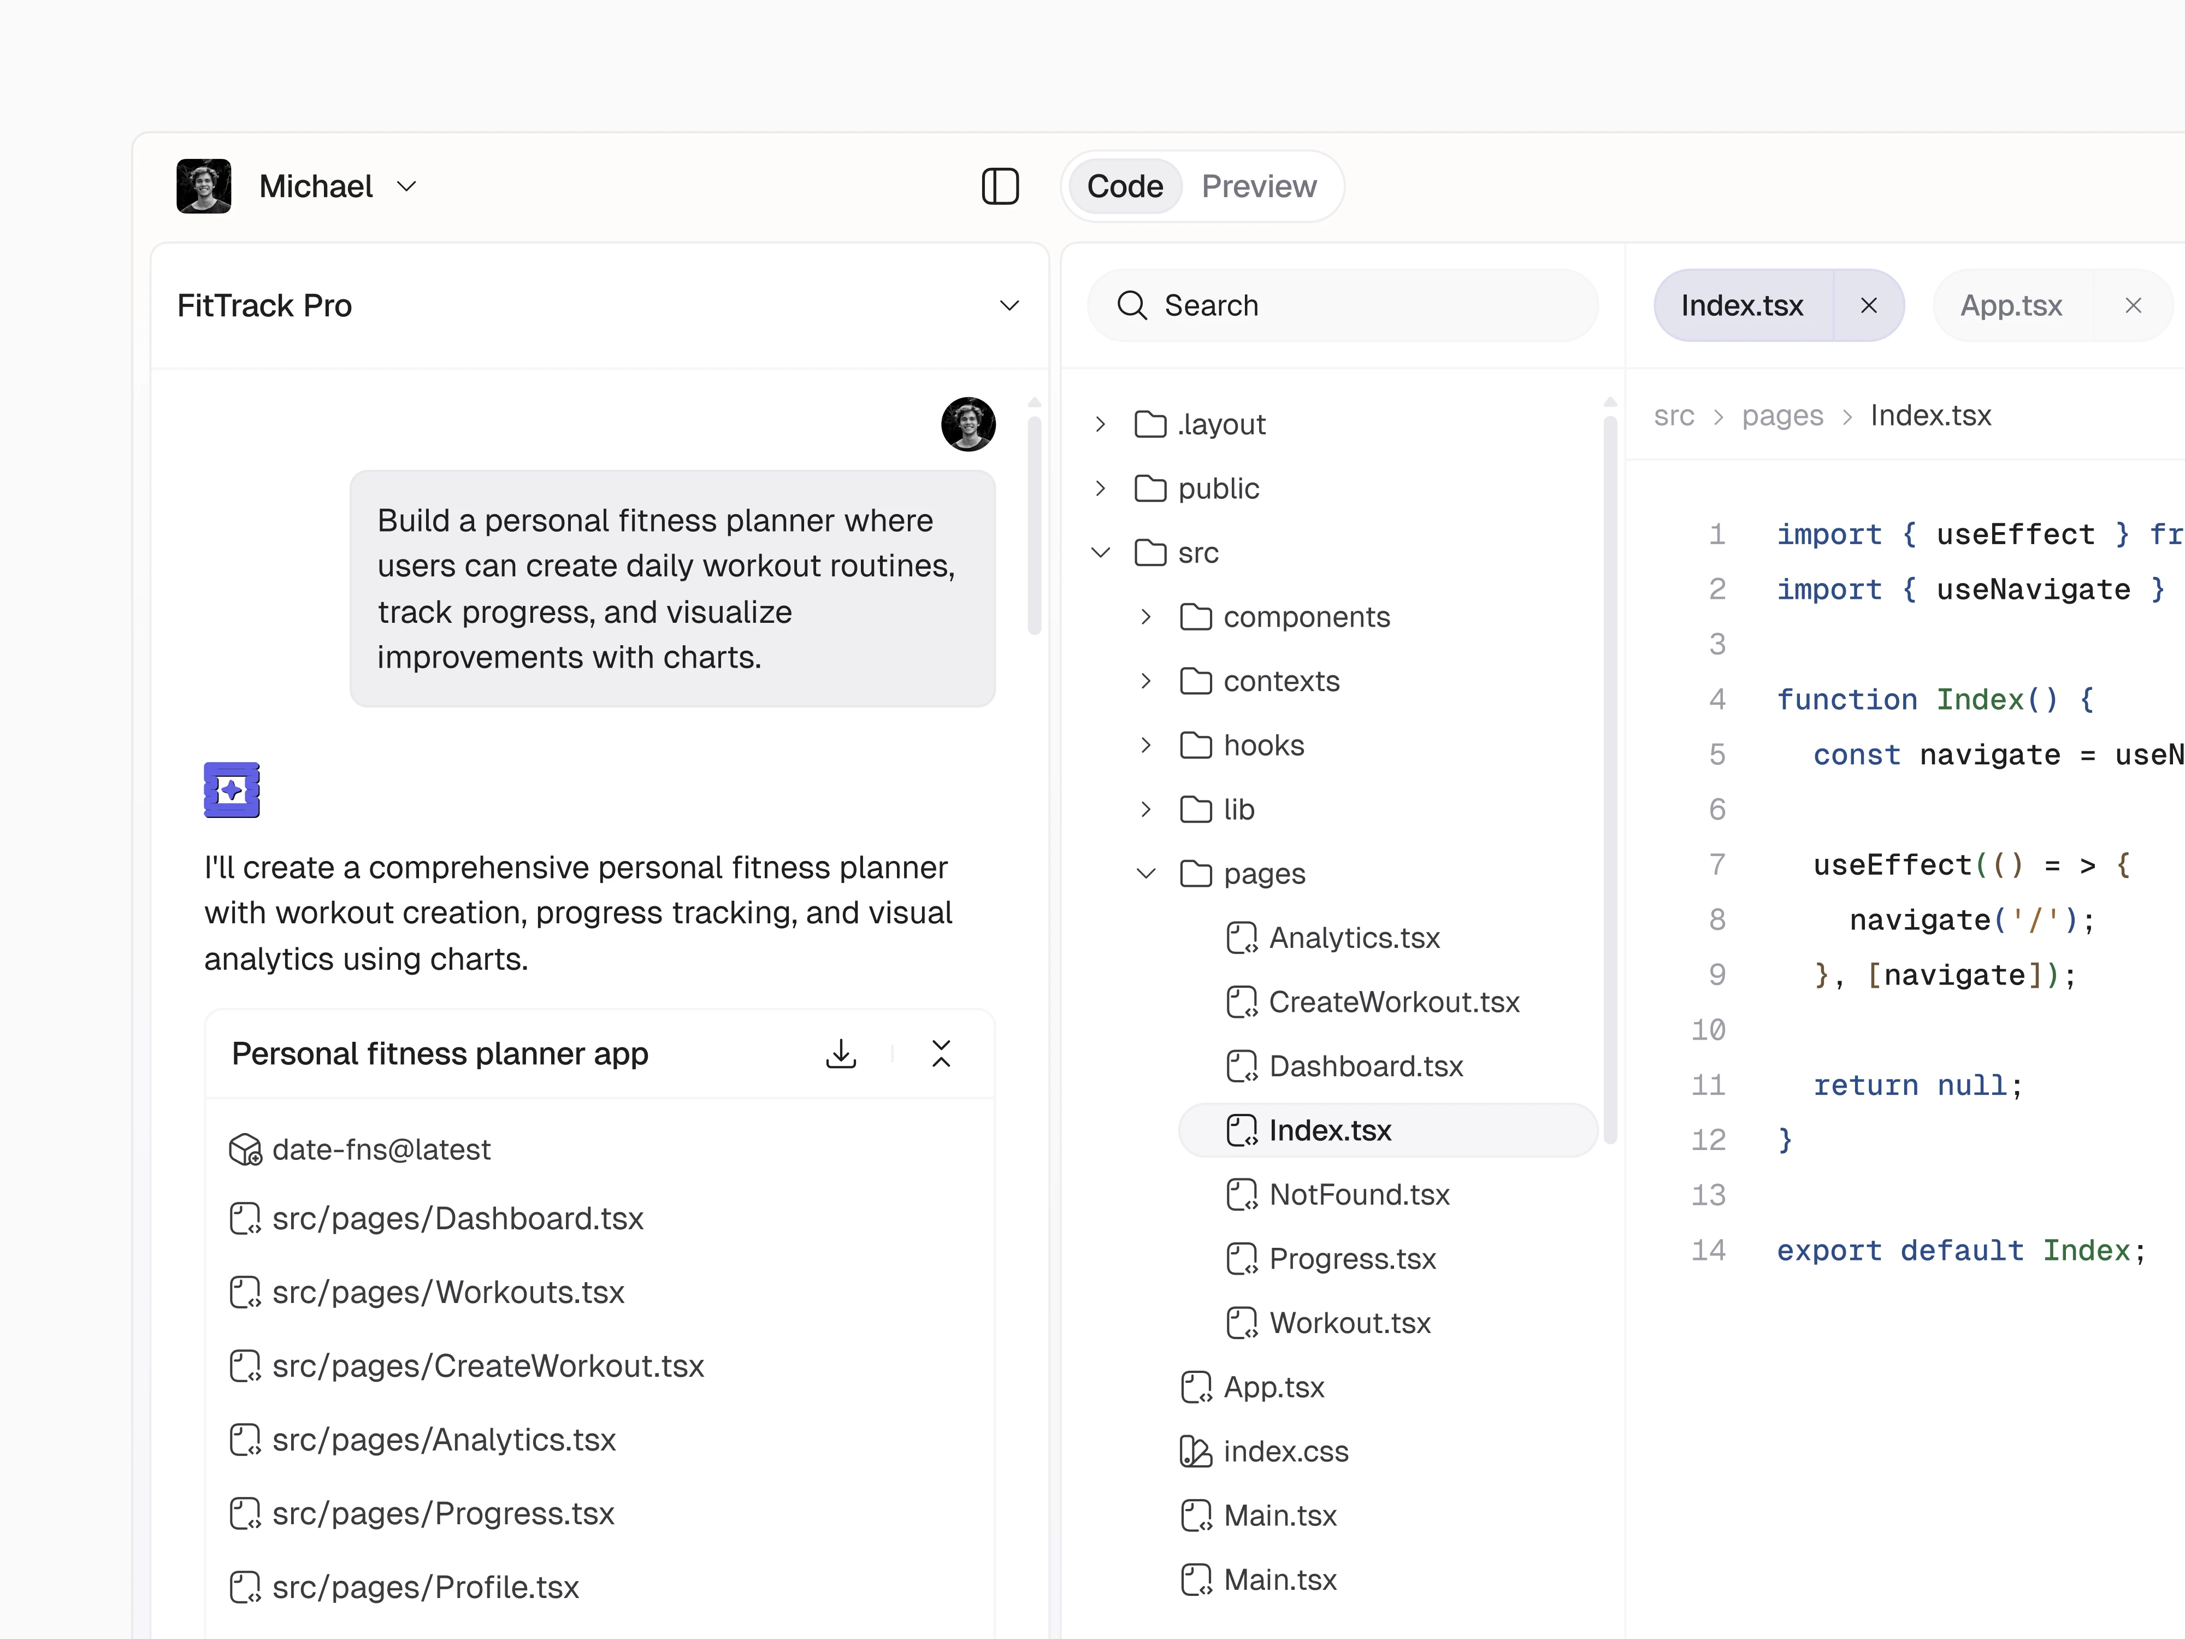Focus the Search files input field
The width and height of the screenshot is (2185, 1639).
[x=1363, y=305]
